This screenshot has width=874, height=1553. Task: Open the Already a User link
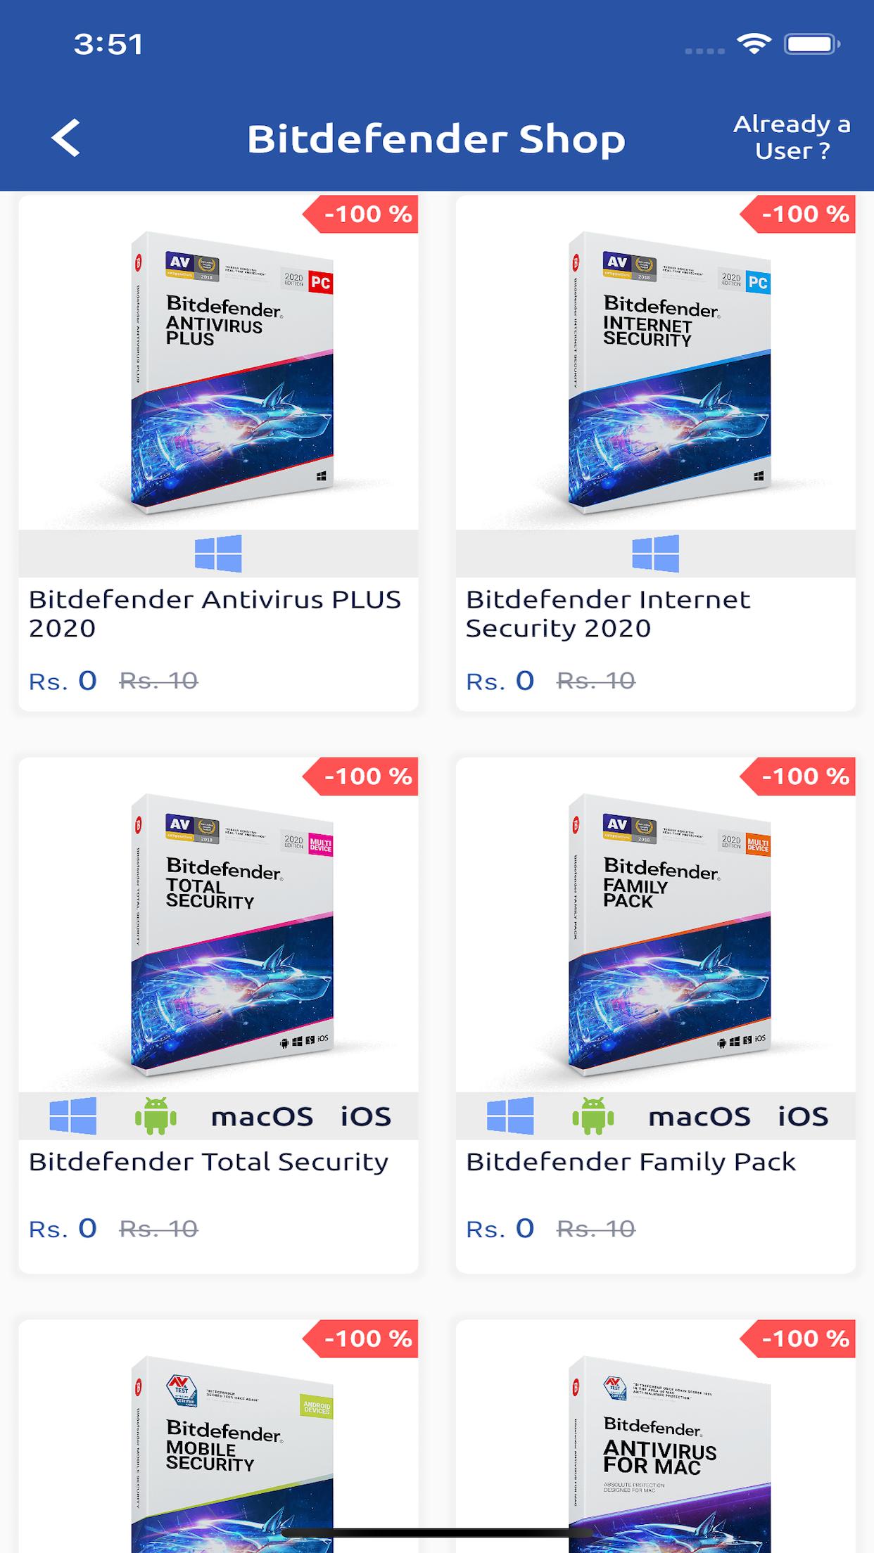click(792, 137)
